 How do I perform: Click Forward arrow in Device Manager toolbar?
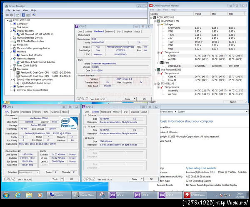coord(11,15)
